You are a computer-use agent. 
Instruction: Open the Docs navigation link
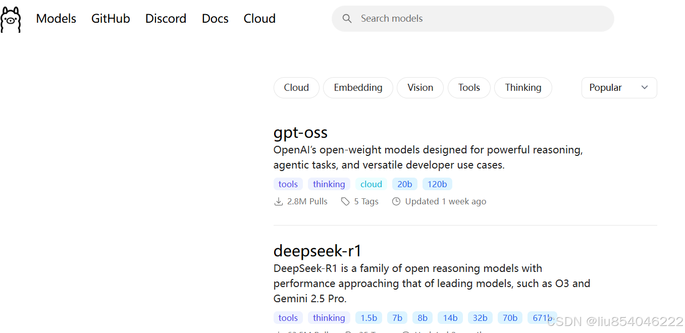(x=215, y=19)
